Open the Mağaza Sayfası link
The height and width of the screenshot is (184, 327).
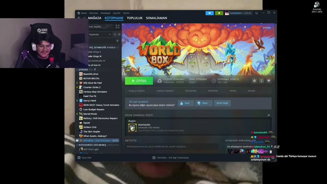(137, 91)
